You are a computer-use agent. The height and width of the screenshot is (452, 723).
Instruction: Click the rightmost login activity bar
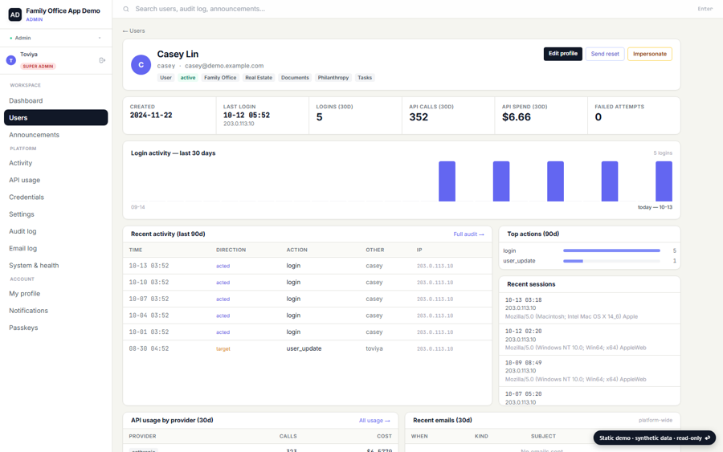pyautogui.click(x=664, y=181)
